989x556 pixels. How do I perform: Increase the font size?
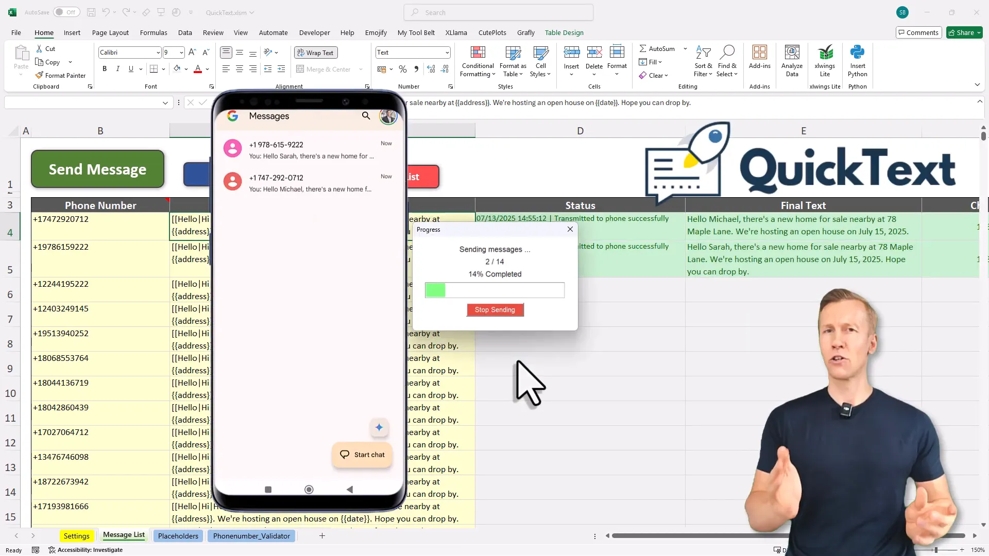192,52
